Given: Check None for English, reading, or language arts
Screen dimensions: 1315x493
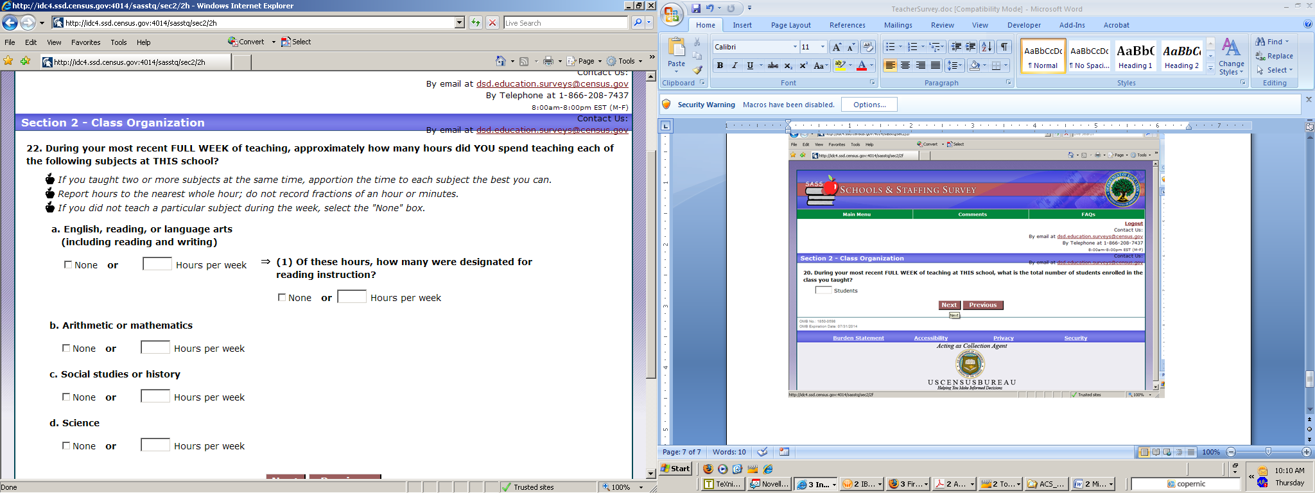Looking at the screenshot, I should coord(68,264).
